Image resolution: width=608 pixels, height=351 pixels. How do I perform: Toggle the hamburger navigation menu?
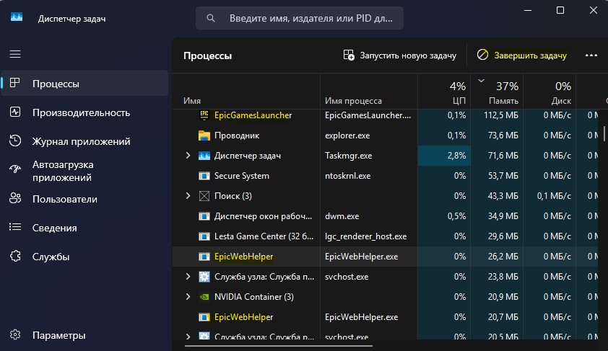coord(15,54)
